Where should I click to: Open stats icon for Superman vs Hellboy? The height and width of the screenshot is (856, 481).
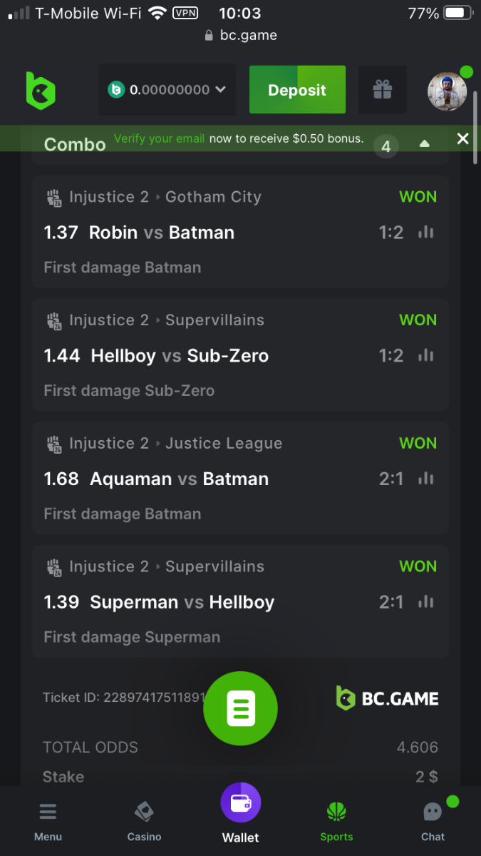pyautogui.click(x=426, y=603)
